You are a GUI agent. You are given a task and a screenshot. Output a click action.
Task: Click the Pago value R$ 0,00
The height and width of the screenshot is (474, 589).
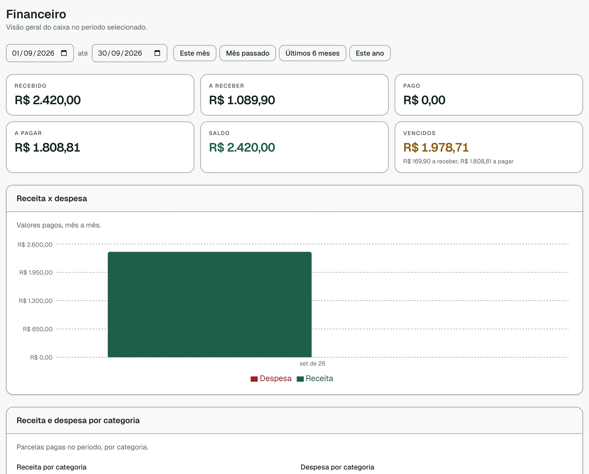(424, 100)
